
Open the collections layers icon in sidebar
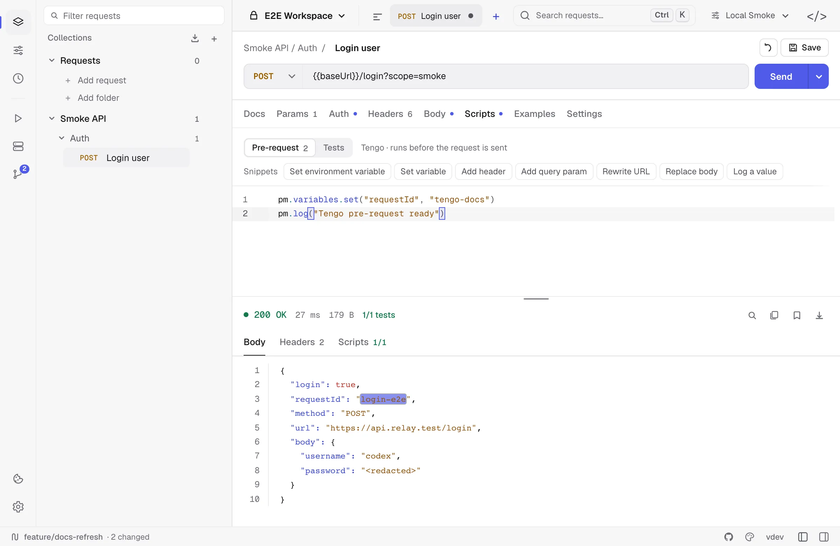click(x=18, y=22)
